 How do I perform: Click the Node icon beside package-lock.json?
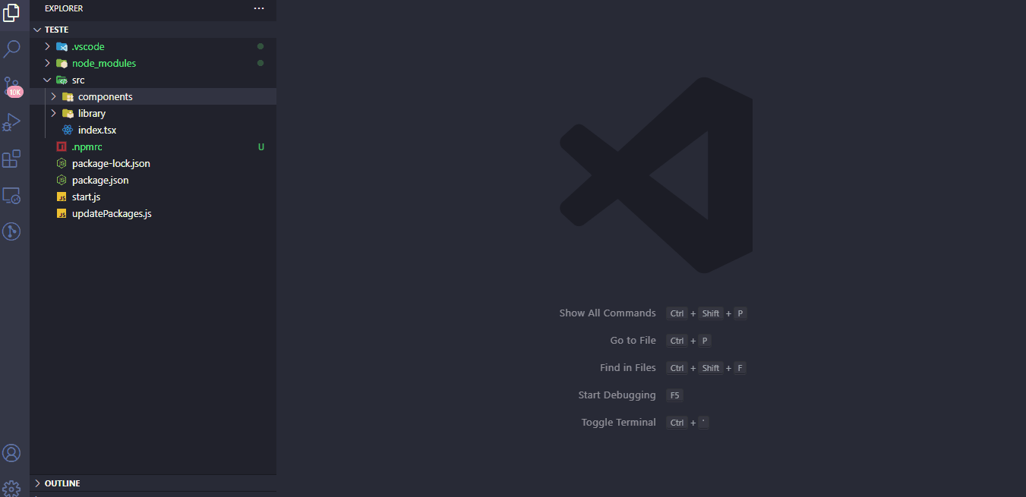[x=62, y=163]
